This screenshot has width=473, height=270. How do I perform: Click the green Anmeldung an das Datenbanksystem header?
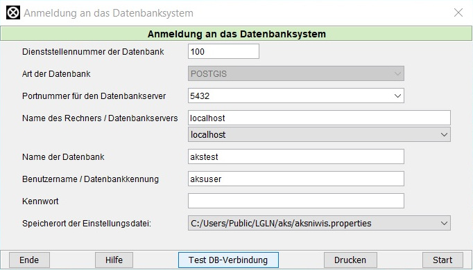(x=237, y=34)
